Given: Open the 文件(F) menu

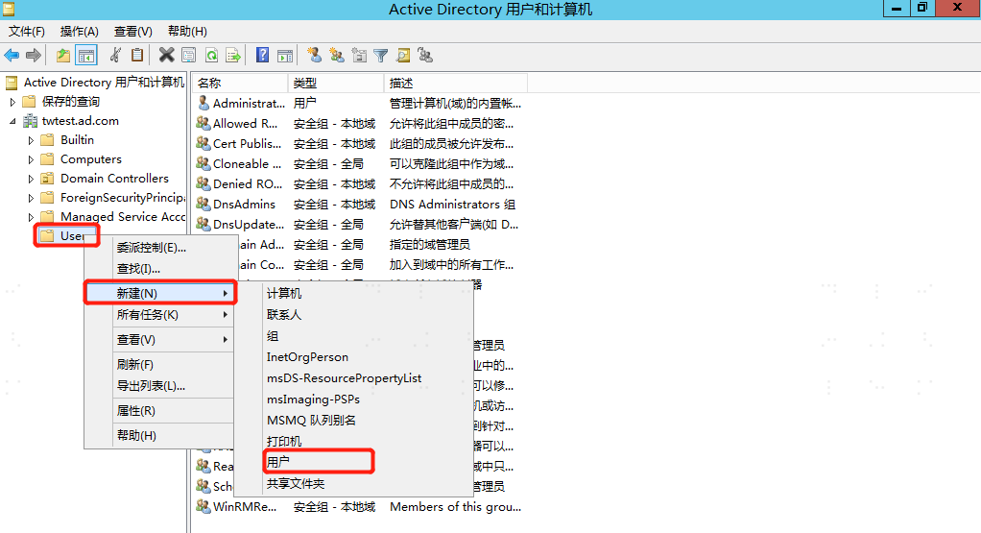Looking at the screenshot, I should (26, 32).
